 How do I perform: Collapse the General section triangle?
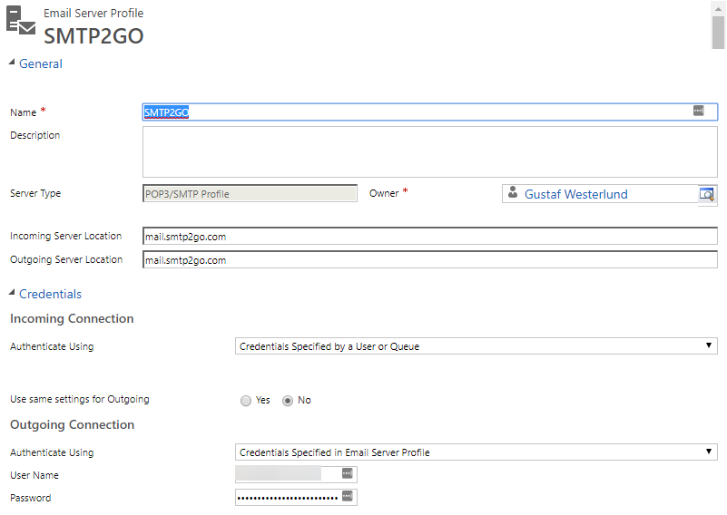(12, 63)
